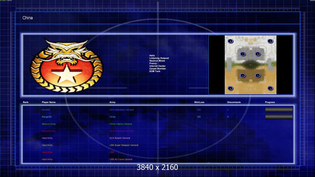Click the army China in Ranger82's row
Screen dimensions: 315x177
coord(113,117)
